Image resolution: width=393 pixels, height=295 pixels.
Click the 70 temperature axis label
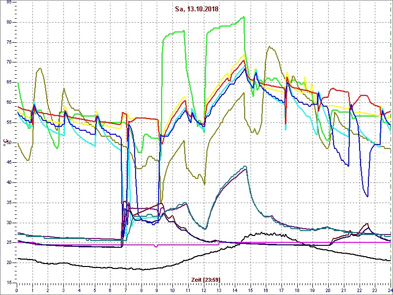click(8, 62)
